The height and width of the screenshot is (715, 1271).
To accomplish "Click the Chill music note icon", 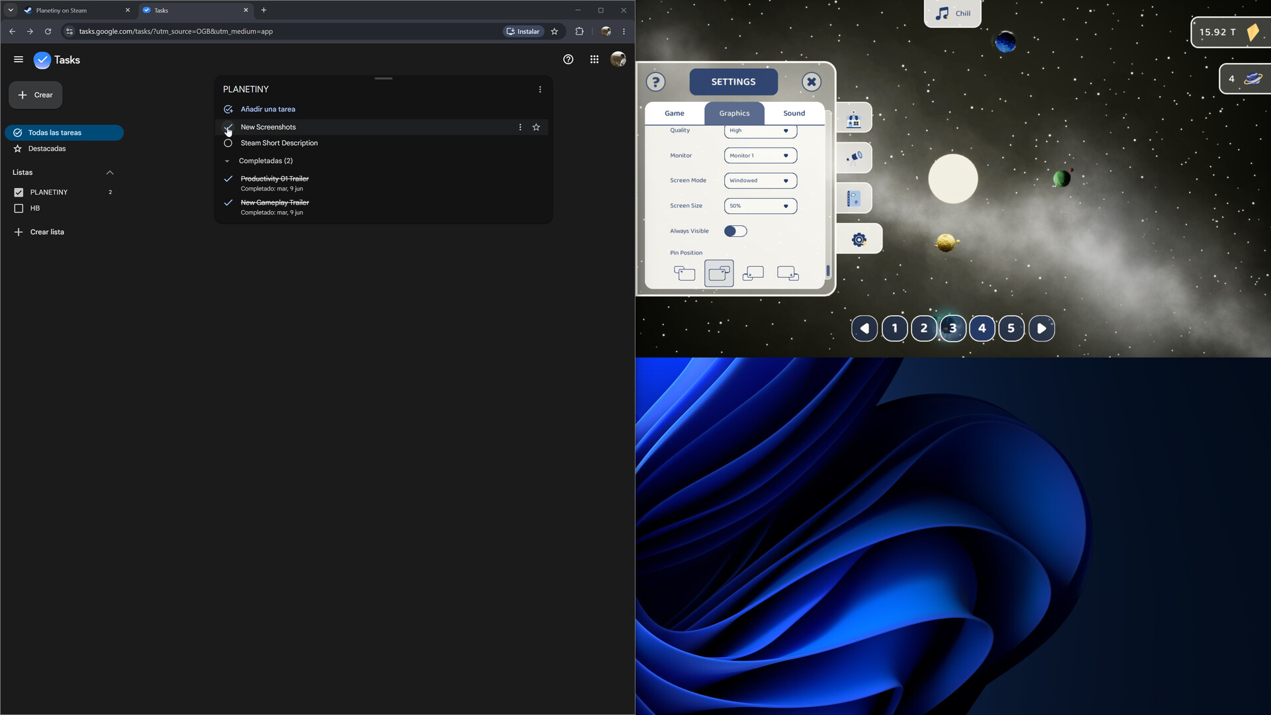I will (x=942, y=13).
